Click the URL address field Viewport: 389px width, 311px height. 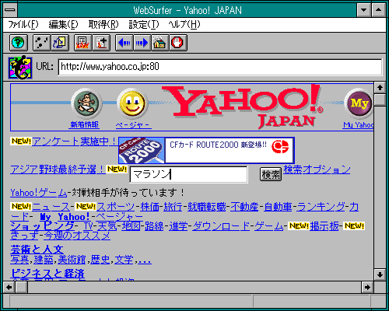(x=220, y=67)
